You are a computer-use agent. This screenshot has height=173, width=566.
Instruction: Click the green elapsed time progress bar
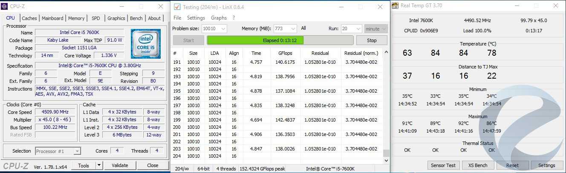click(x=280, y=40)
